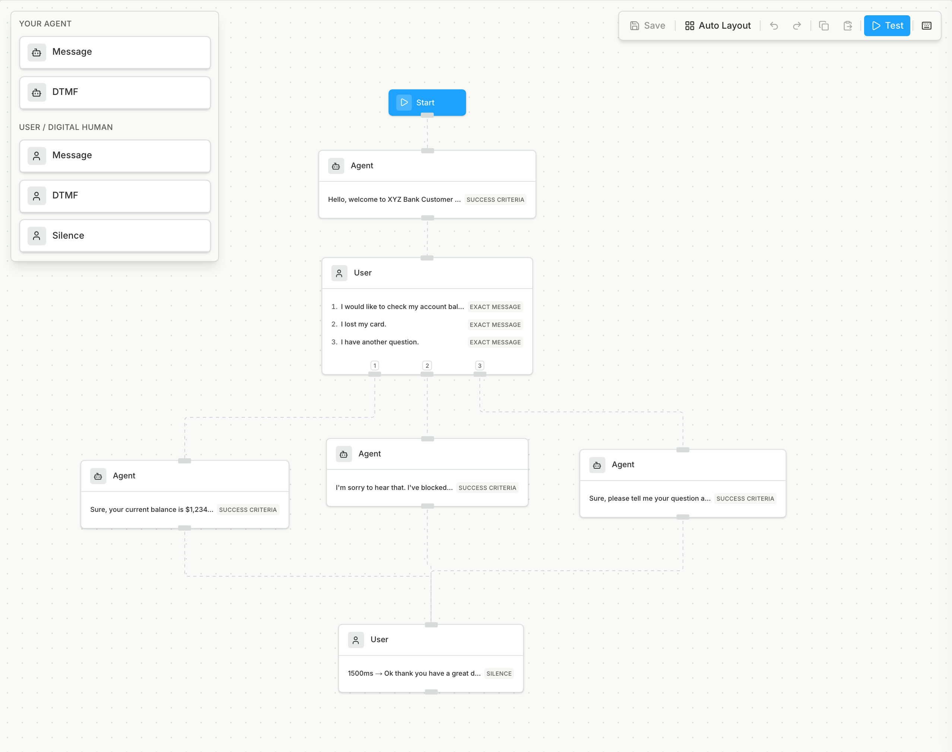Click 'Hello, welcome to XYZ Bank Customer ...' text

[394, 200]
